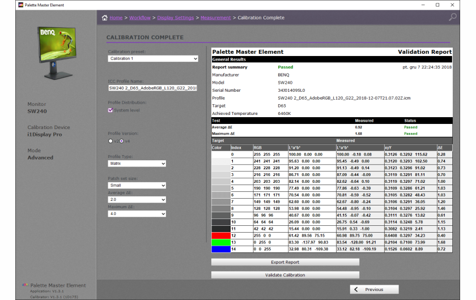476x300 pixels.
Task: Click the Palette Master Element footer logo
Action: tap(25, 285)
